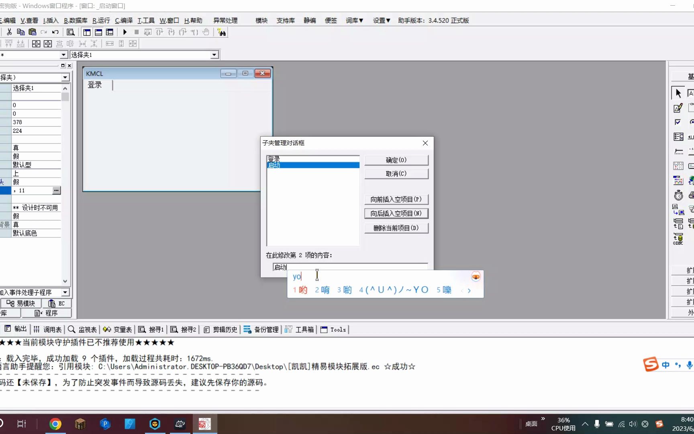Start the program with the Run play icon
694x434 pixels.
(x=125, y=32)
